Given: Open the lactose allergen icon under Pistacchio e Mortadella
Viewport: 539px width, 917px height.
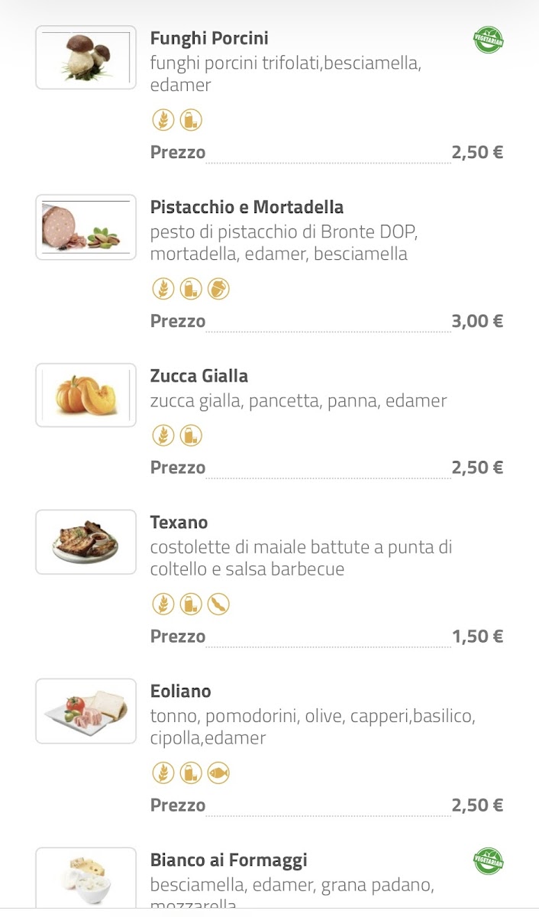Looking at the screenshot, I should (192, 289).
